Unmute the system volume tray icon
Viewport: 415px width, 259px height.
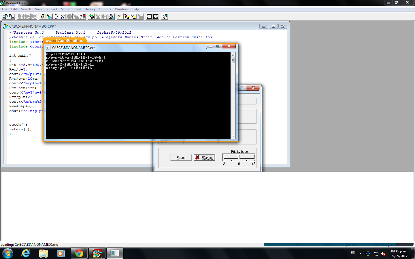383,254
